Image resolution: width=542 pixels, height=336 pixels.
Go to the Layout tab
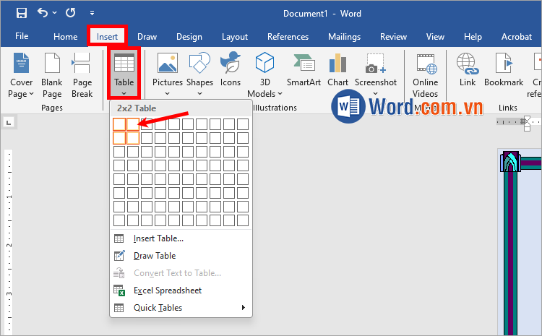pyautogui.click(x=235, y=37)
